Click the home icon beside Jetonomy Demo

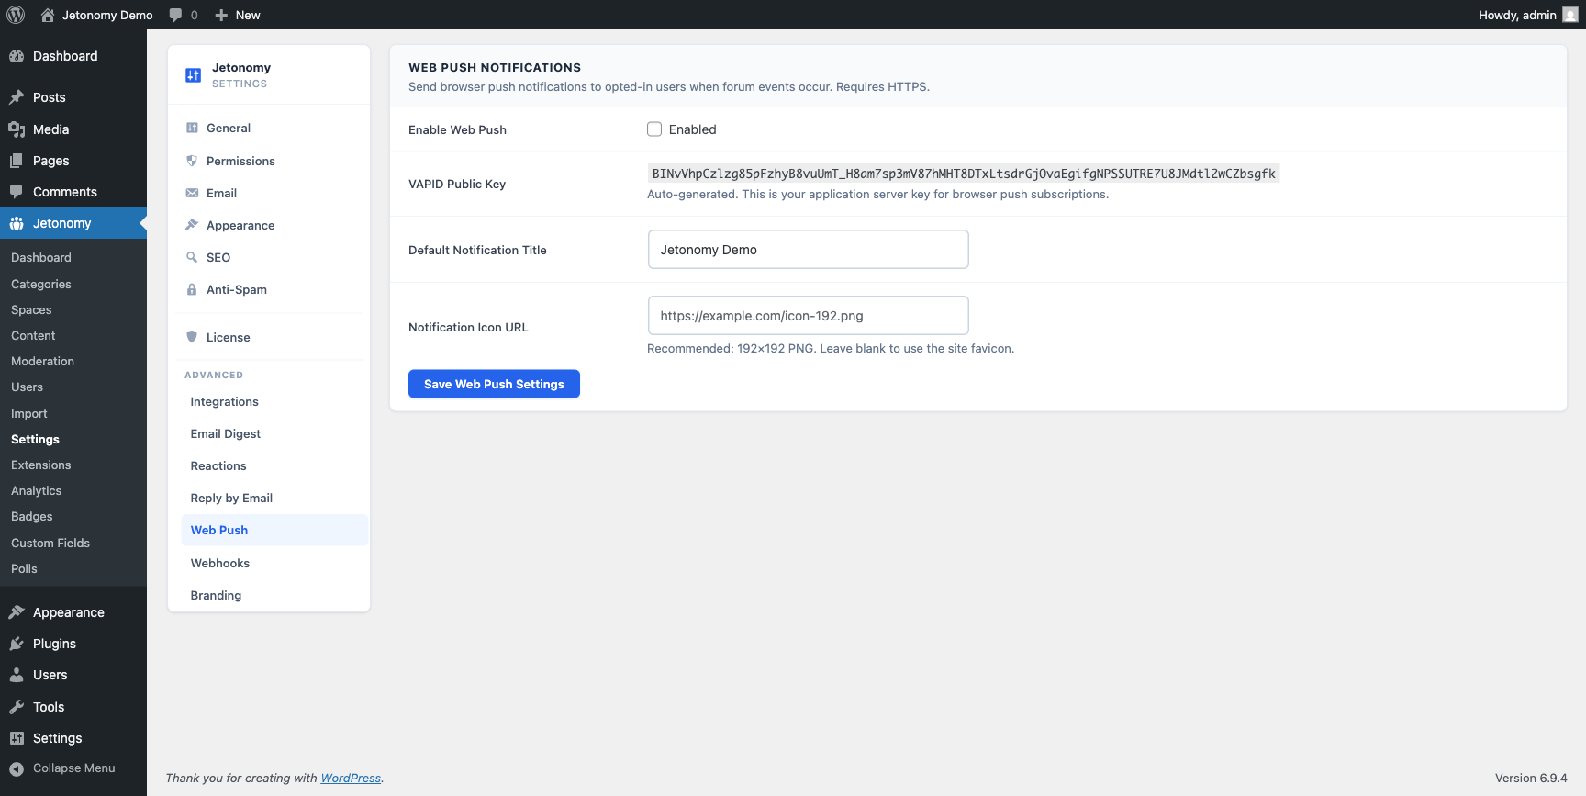(x=48, y=15)
